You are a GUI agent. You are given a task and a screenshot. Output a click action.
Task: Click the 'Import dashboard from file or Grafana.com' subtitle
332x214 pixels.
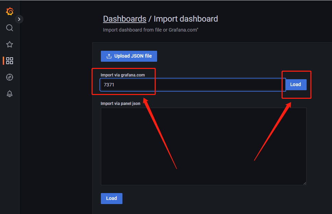pyautogui.click(x=151, y=30)
